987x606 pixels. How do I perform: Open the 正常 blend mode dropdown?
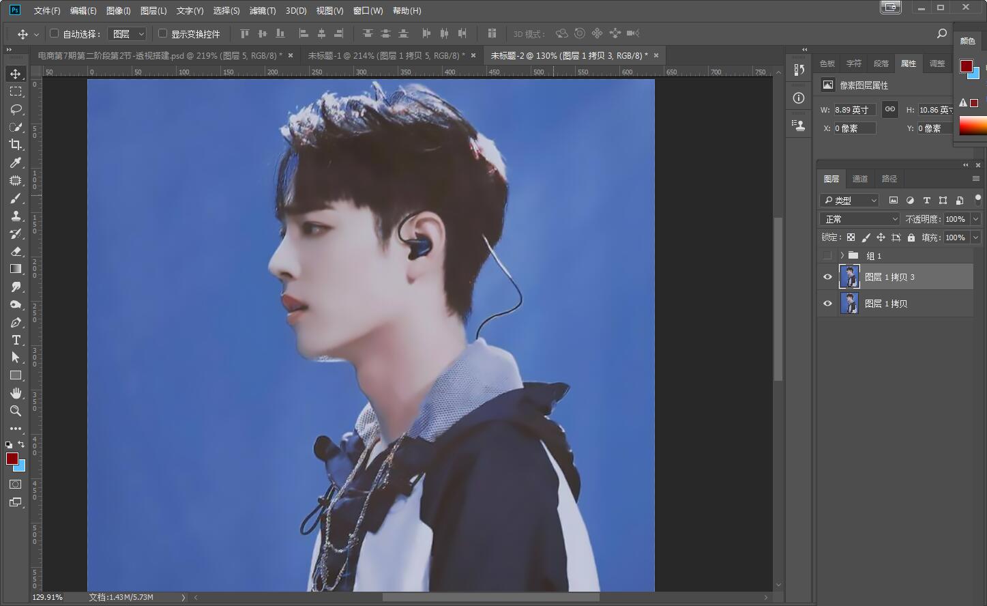860,219
